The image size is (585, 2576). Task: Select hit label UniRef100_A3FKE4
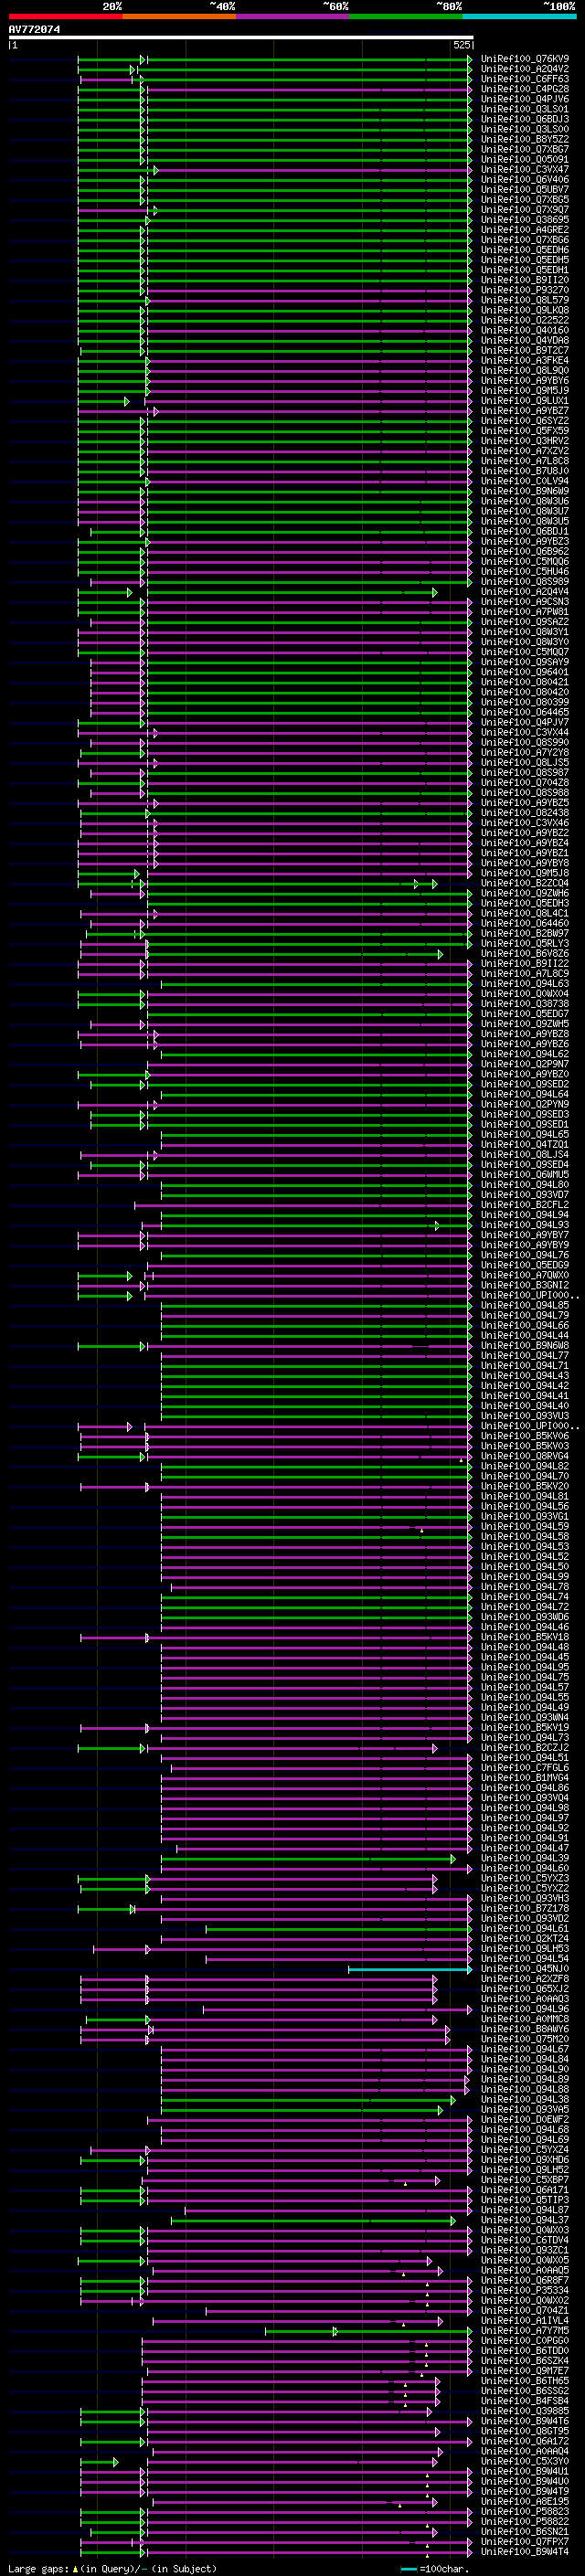click(x=524, y=361)
